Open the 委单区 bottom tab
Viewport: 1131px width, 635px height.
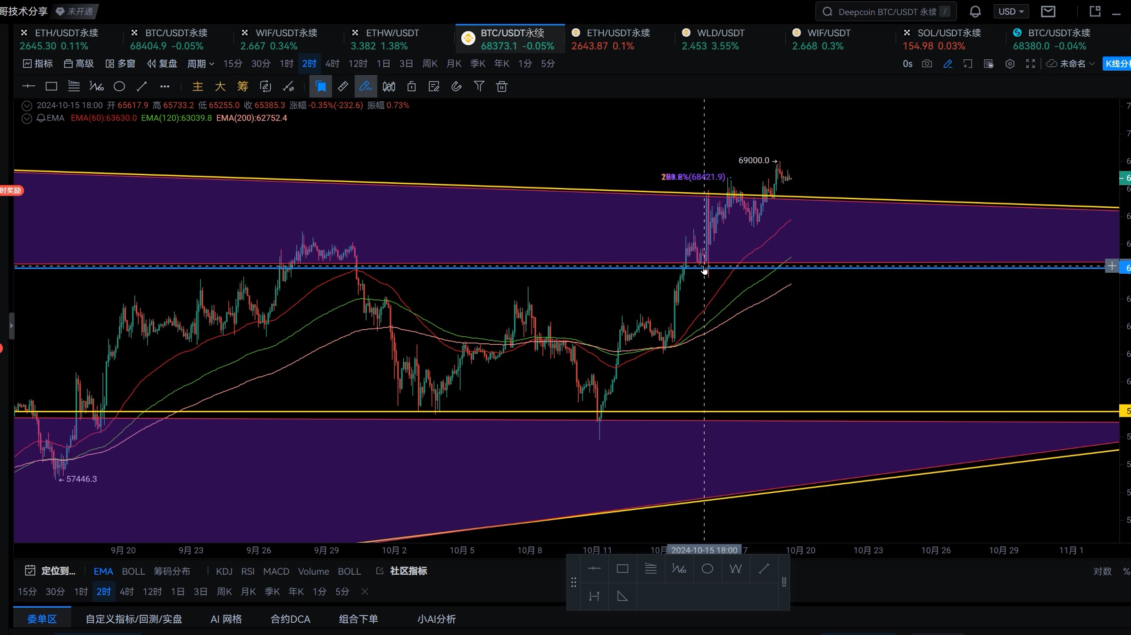click(42, 619)
